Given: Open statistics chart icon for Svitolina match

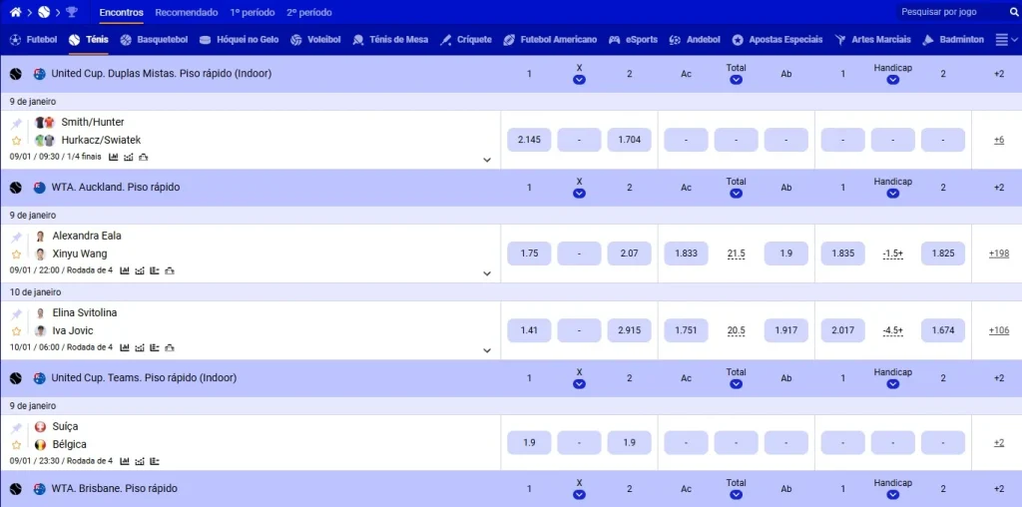Looking at the screenshot, I should (x=124, y=347).
